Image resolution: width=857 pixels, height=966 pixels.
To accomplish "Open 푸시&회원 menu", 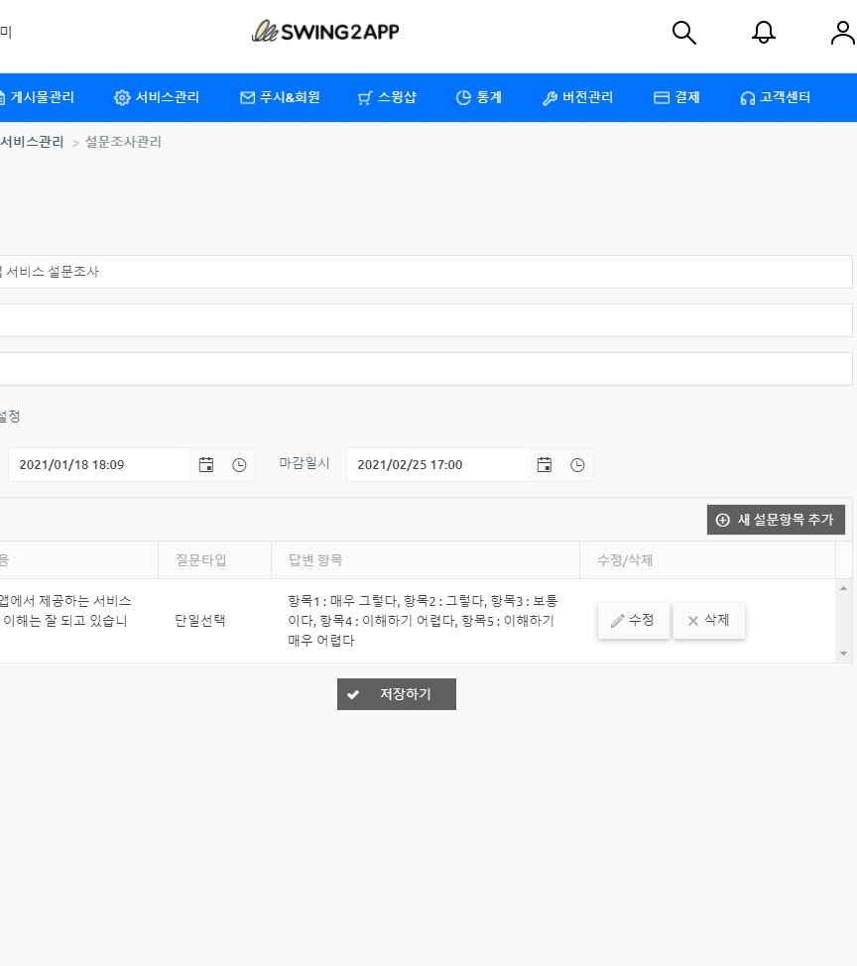I will click(280, 97).
